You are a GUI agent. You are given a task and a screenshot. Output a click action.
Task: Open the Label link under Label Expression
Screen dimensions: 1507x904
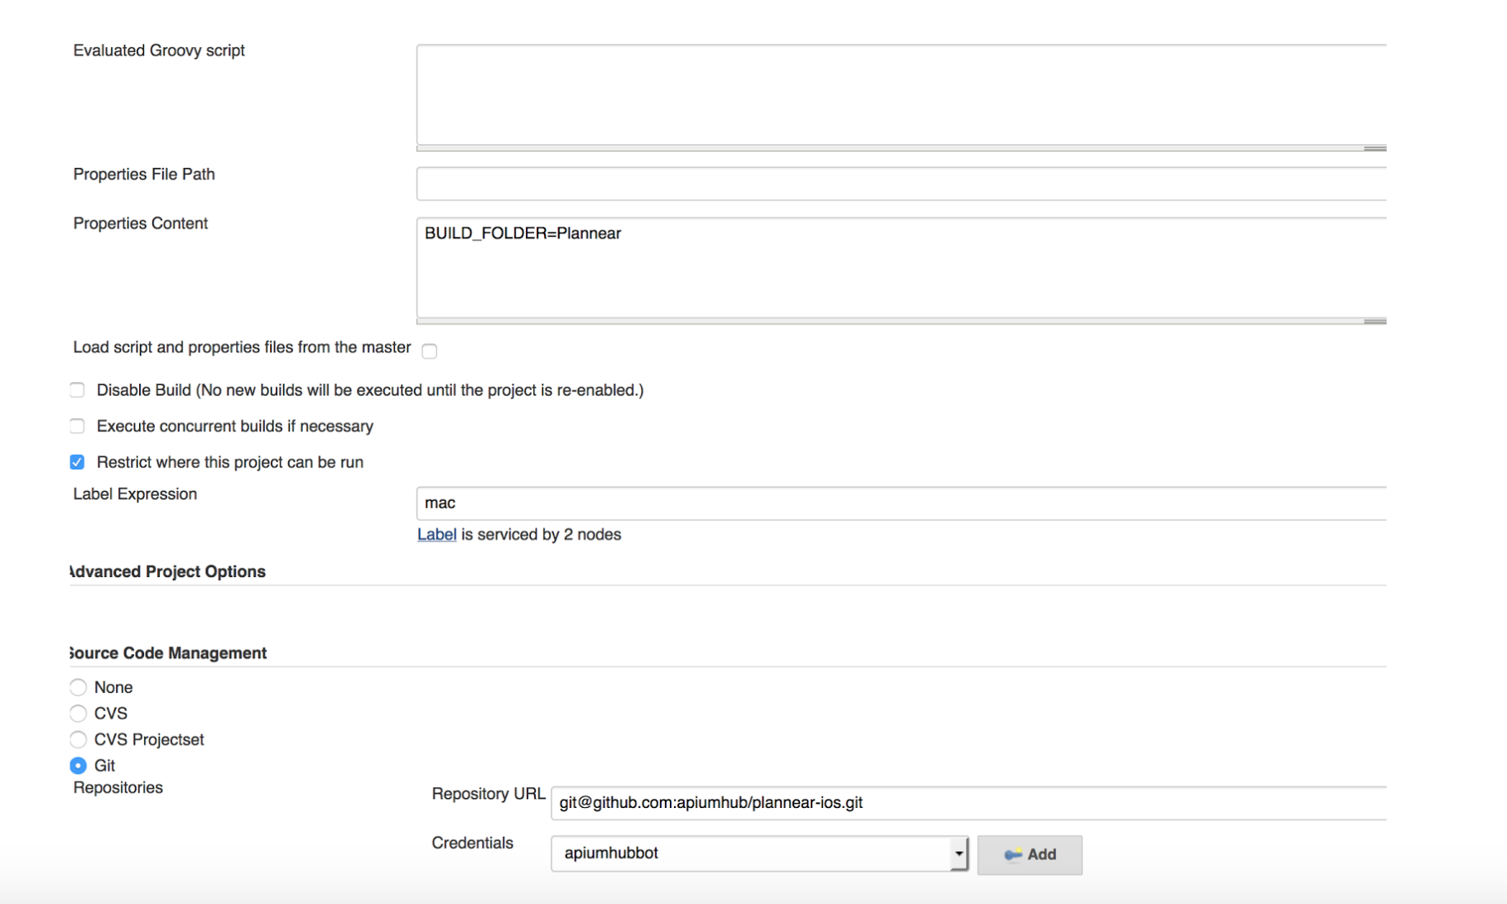tap(436, 535)
